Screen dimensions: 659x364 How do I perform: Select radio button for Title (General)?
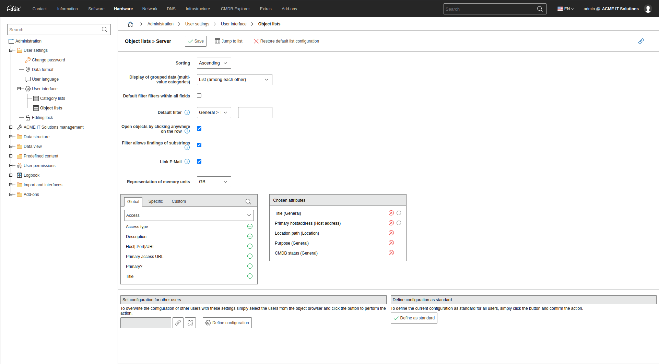click(399, 213)
